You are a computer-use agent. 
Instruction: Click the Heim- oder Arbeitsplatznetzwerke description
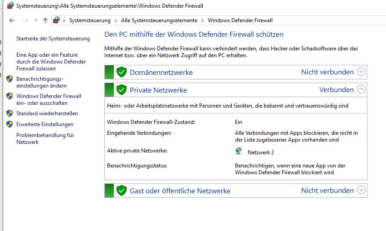(x=227, y=106)
